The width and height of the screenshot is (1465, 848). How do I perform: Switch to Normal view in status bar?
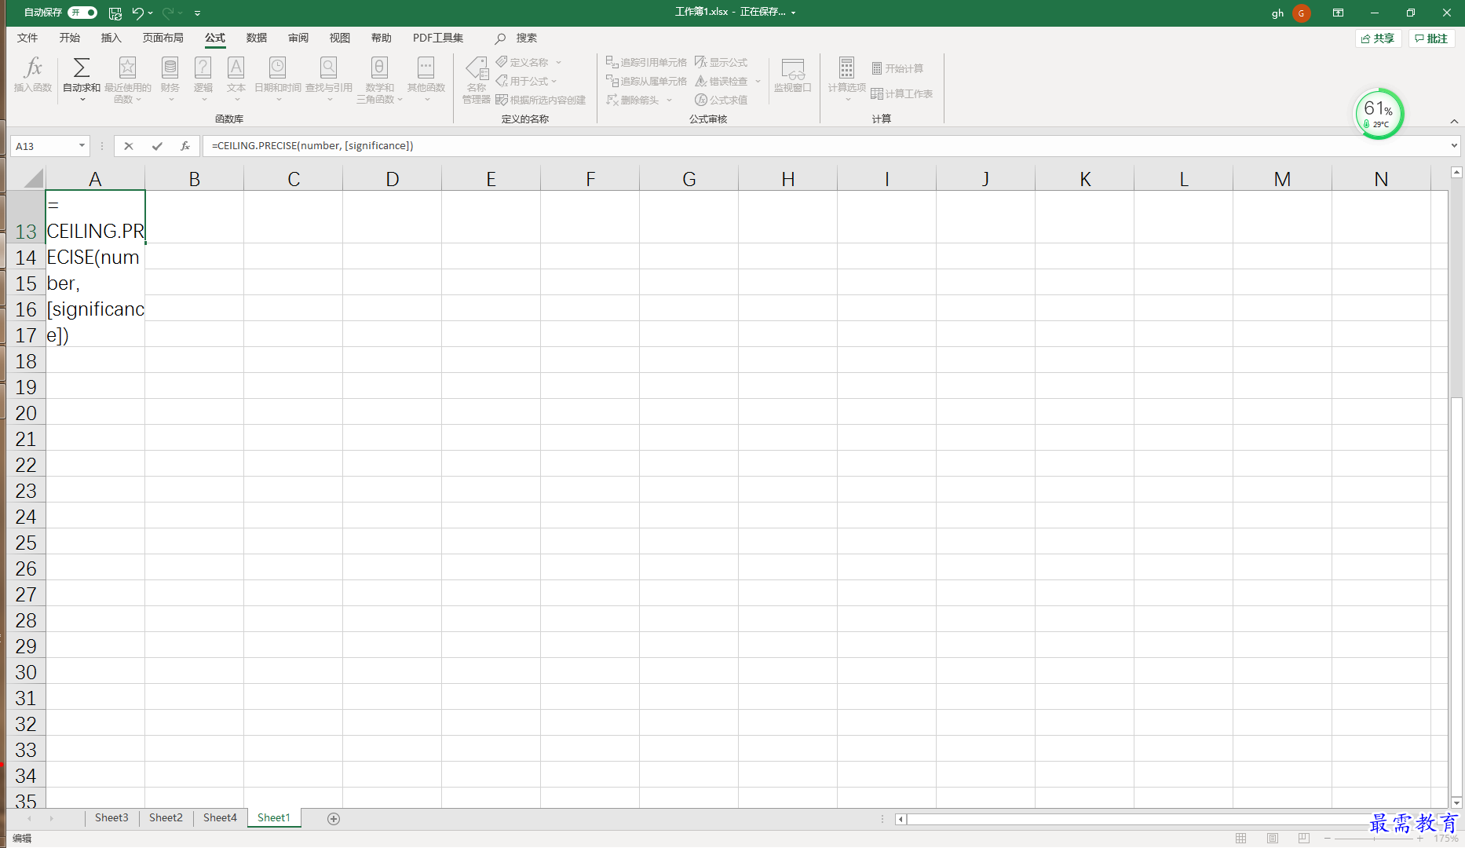[x=1240, y=839]
